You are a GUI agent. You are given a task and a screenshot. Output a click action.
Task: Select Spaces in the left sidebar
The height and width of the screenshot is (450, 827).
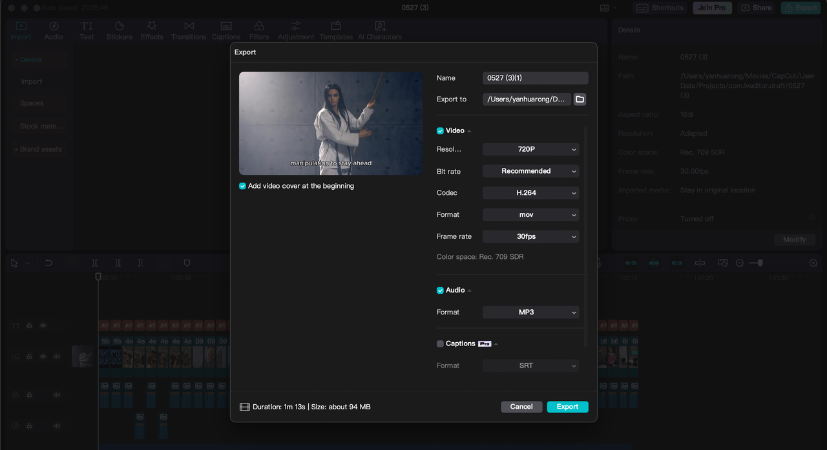32,103
